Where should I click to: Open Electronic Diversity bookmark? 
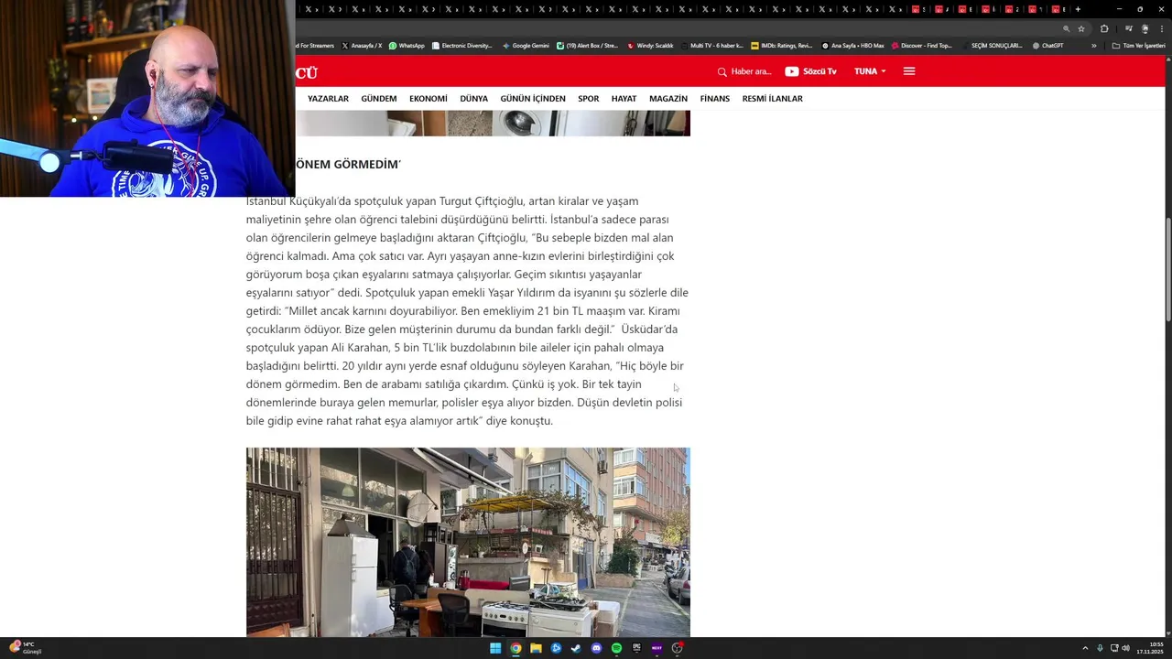[x=461, y=46]
